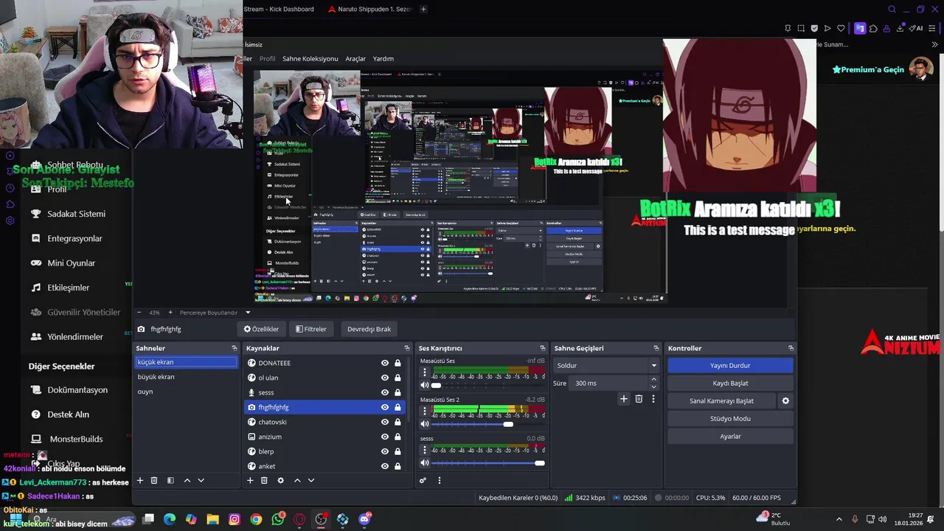
Task: Move the selected source down in Kaynaklar
Action: pyautogui.click(x=311, y=480)
